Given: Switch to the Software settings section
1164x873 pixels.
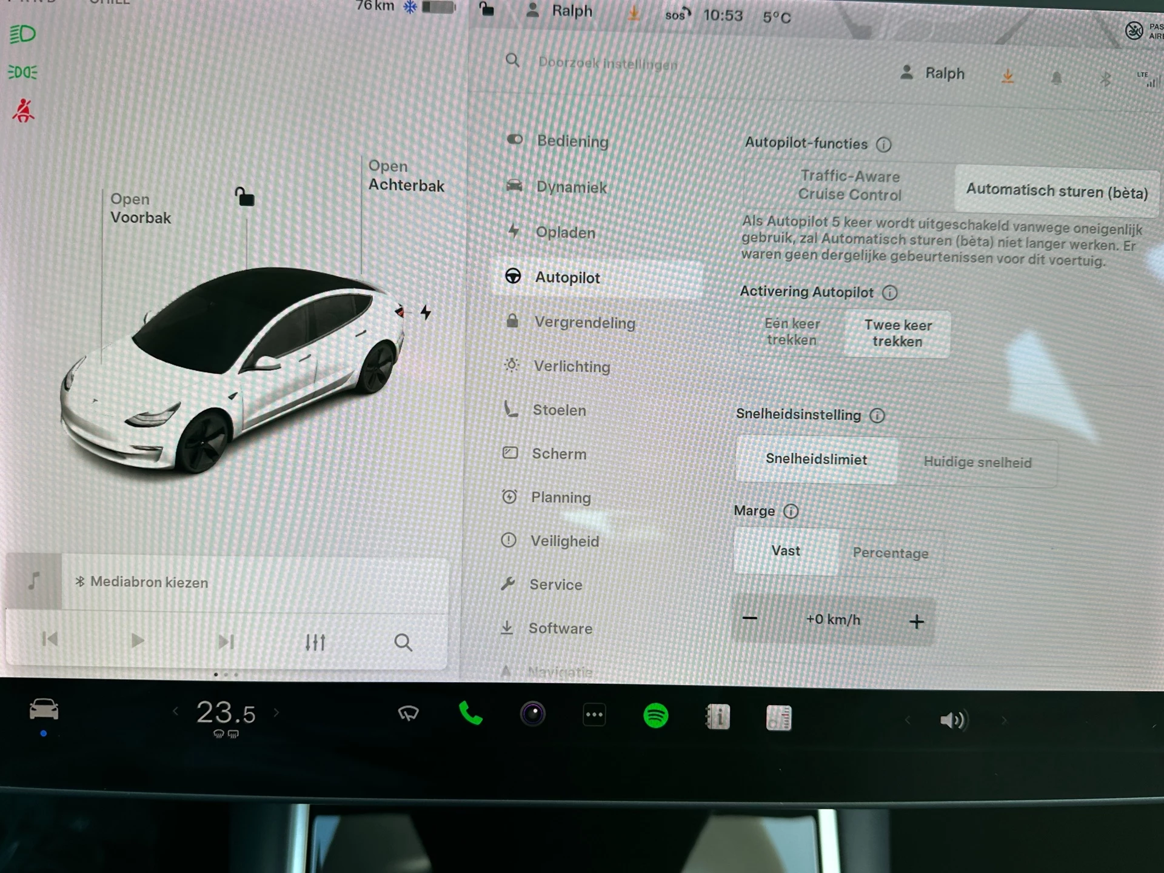Looking at the screenshot, I should (560, 629).
